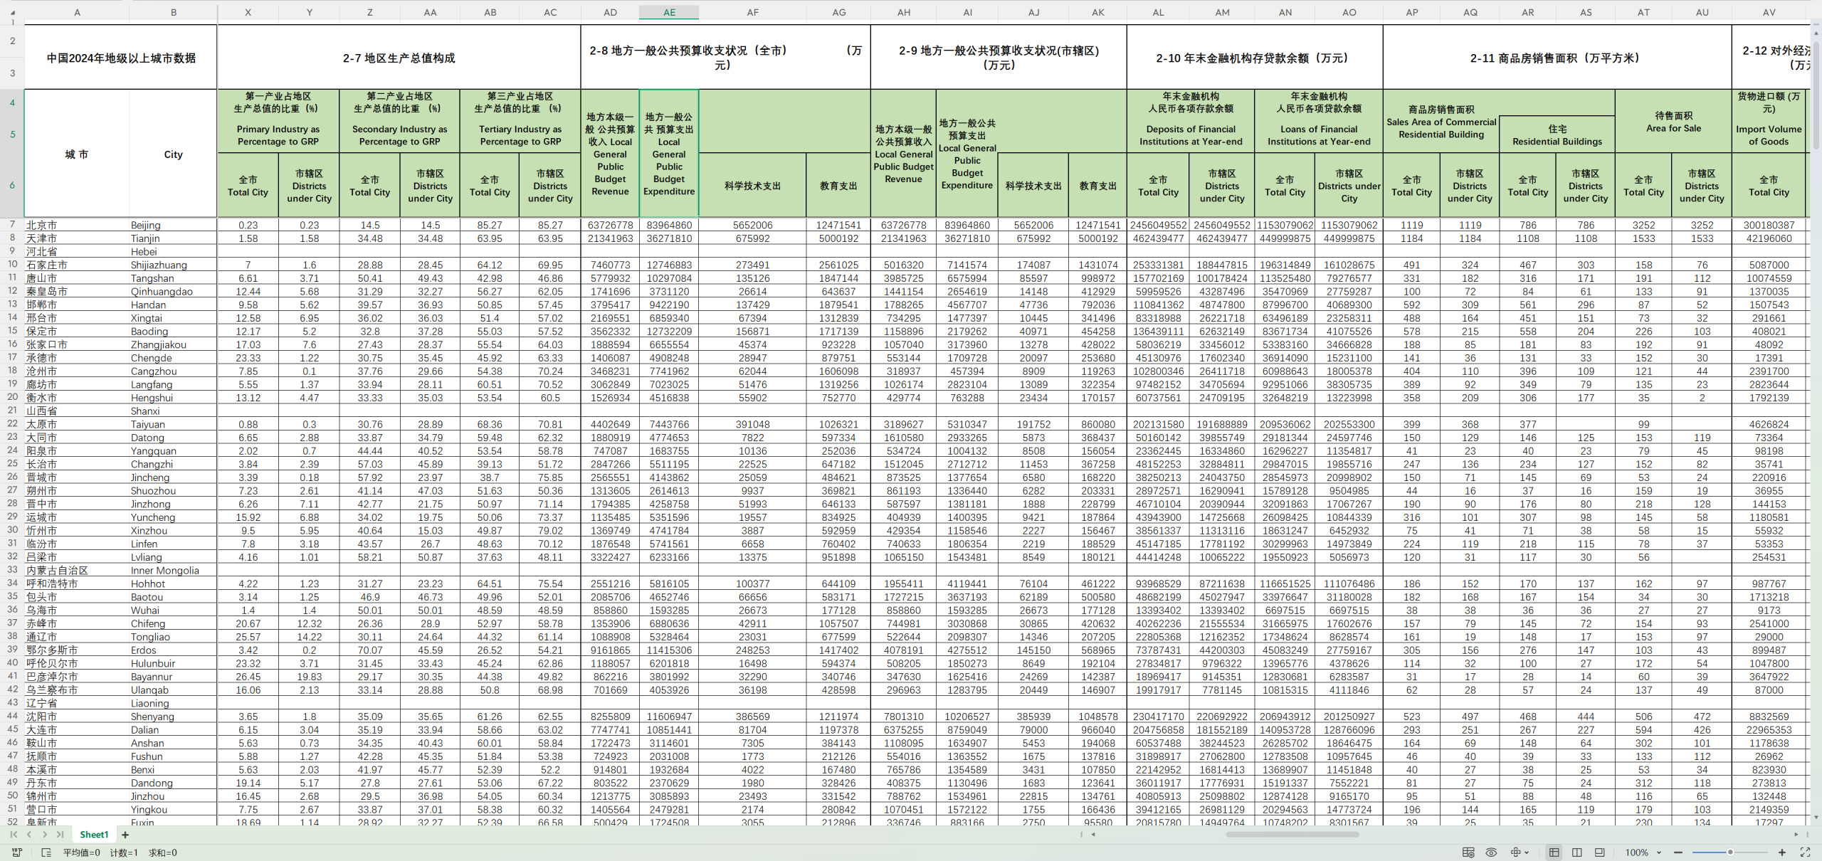Image resolution: width=1822 pixels, height=861 pixels.
Task: Toggle eye protection mode icon
Action: coord(1491,852)
